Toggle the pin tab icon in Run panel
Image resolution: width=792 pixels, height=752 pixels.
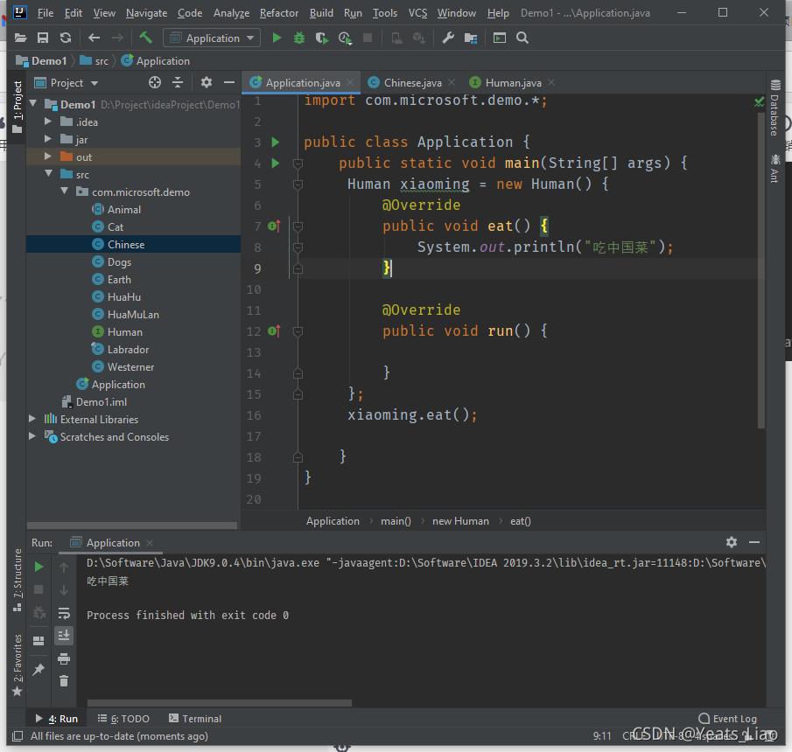click(39, 669)
